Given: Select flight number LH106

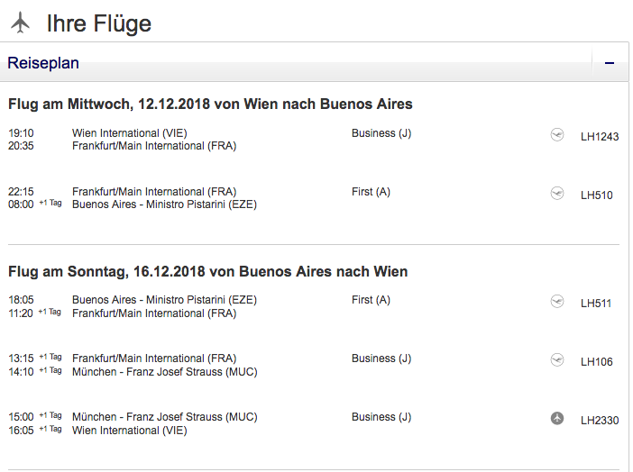Looking at the screenshot, I should (x=597, y=362).
